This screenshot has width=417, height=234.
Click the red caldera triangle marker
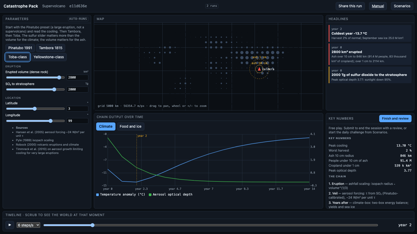tap(259, 69)
